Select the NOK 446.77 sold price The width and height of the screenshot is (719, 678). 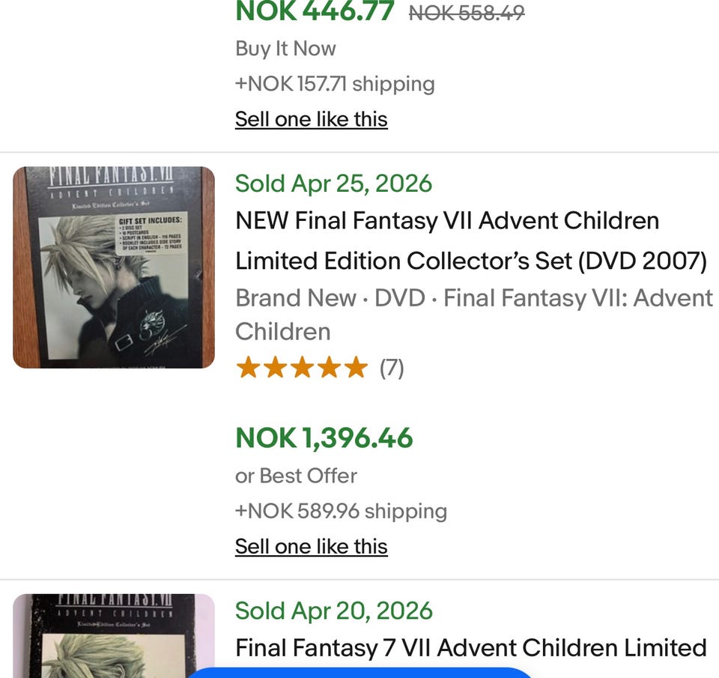315,11
